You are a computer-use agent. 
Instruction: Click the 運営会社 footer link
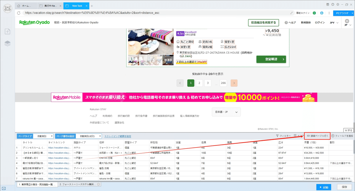119,123
